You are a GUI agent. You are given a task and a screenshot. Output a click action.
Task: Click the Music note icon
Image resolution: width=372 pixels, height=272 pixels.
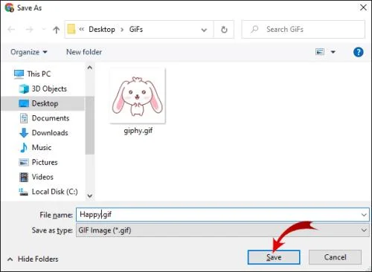(24, 147)
